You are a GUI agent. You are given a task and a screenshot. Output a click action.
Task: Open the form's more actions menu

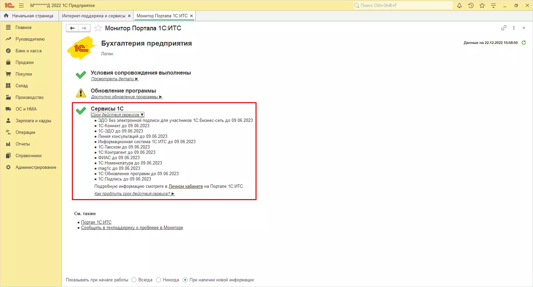pos(514,28)
